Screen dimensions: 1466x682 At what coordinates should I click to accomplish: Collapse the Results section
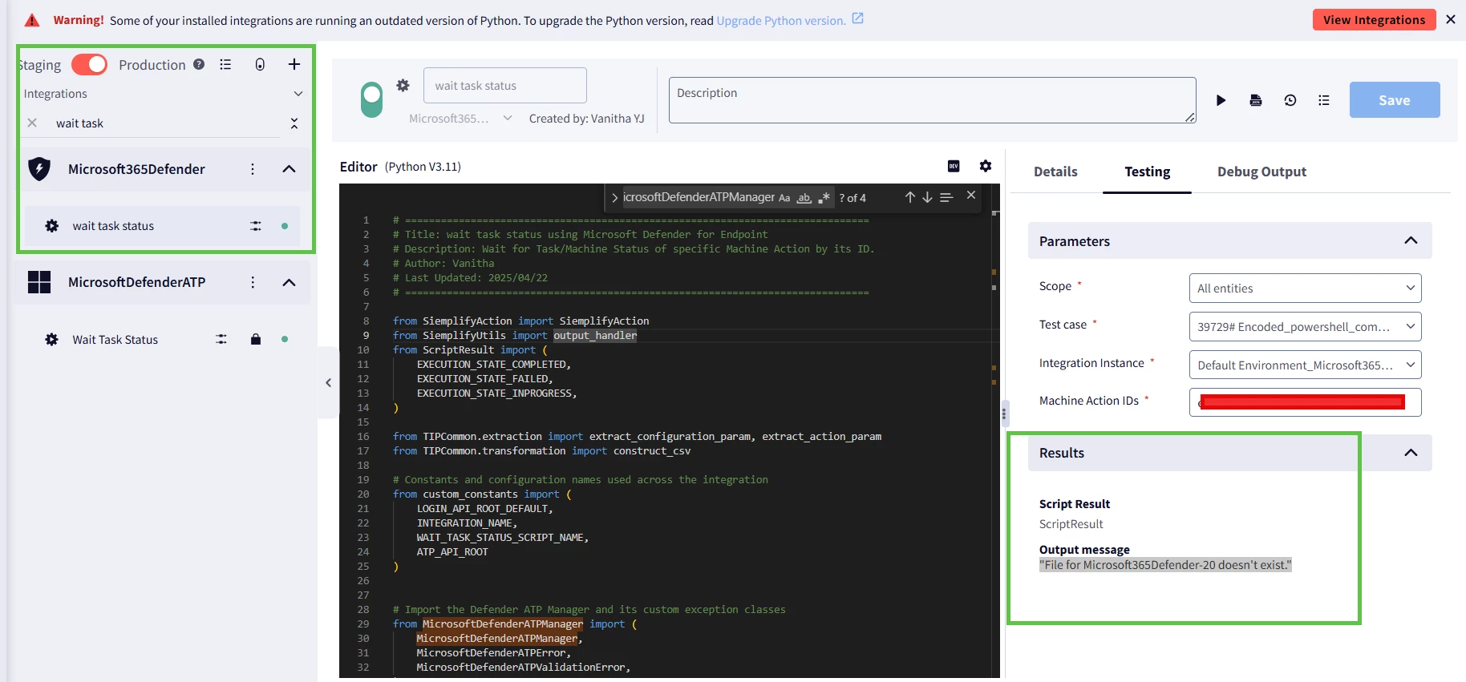tap(1411, 453)
